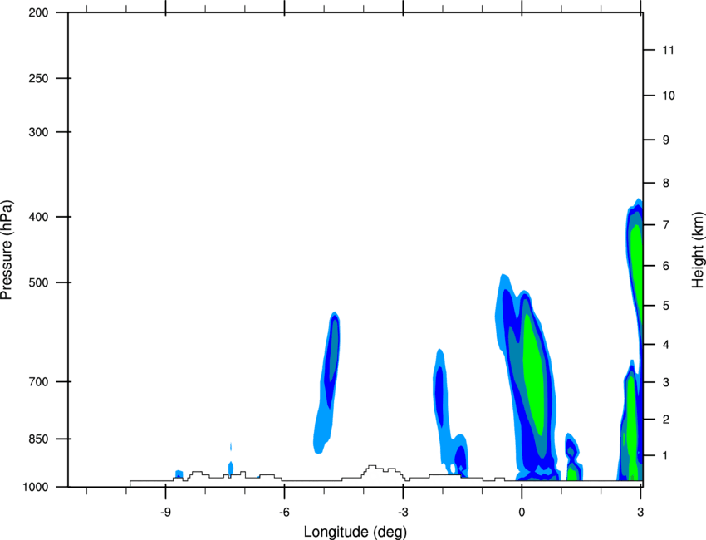Click the 2 km height label
Screen dimensions: 706x540
[x=666, y=420]
